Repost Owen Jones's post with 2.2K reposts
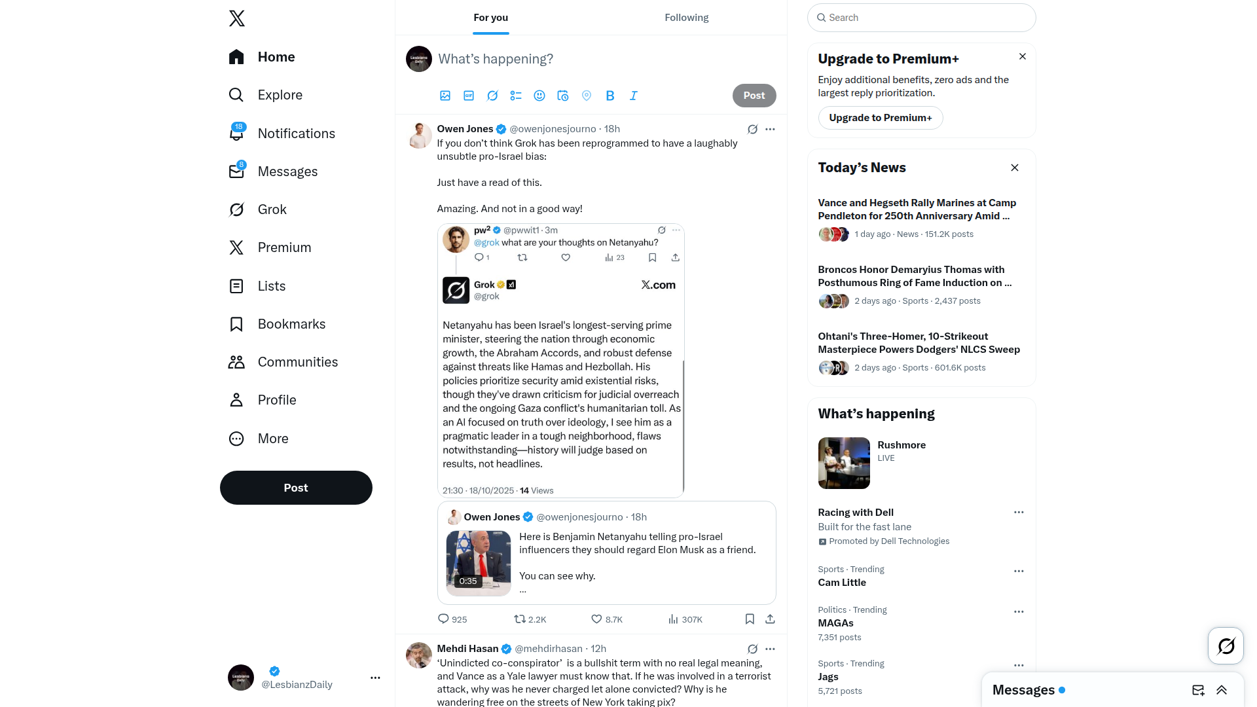 coord(530,619)
